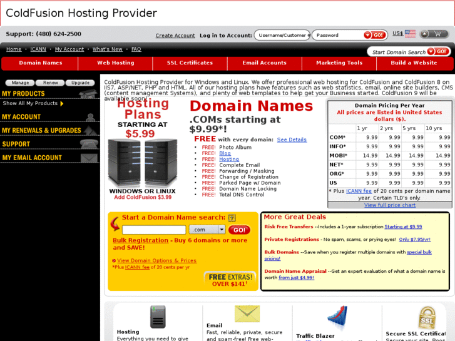
Task: Click the yellow arrow next to Show All My Products
Action: tap(62, 104)
